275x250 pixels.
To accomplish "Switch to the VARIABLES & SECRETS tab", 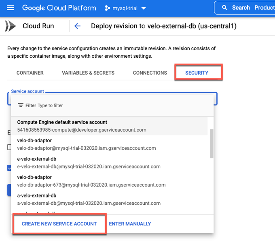I will click(88, 73).
